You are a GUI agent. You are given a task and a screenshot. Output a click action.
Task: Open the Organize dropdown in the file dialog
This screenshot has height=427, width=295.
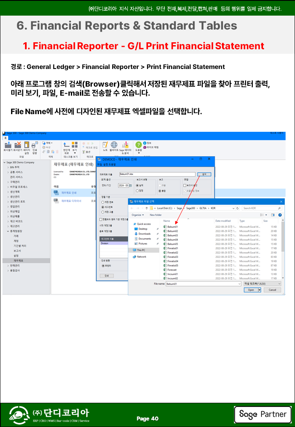point(138,215)
